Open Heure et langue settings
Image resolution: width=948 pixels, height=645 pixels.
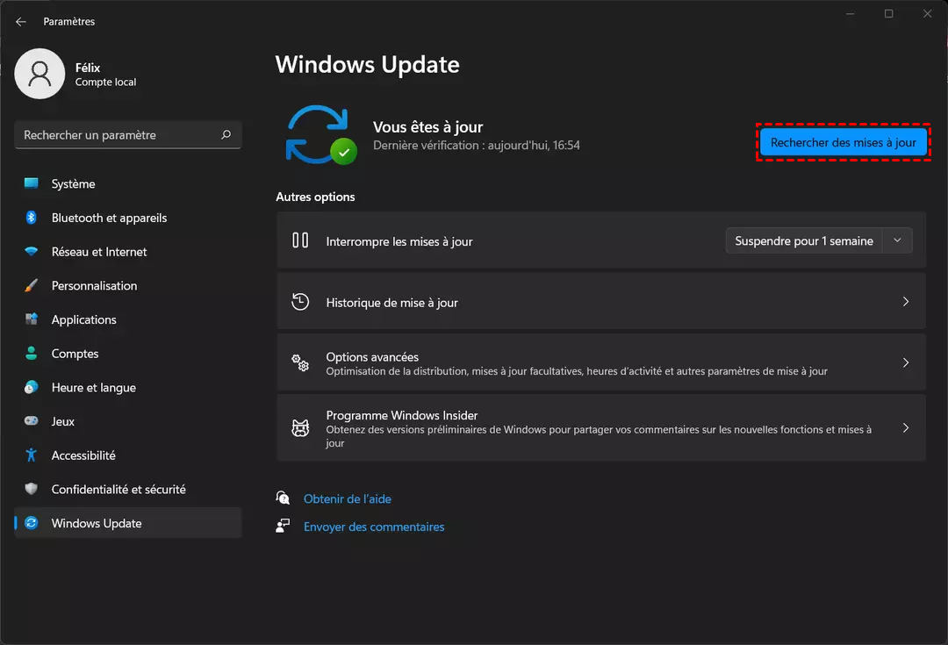click(127, 388)
